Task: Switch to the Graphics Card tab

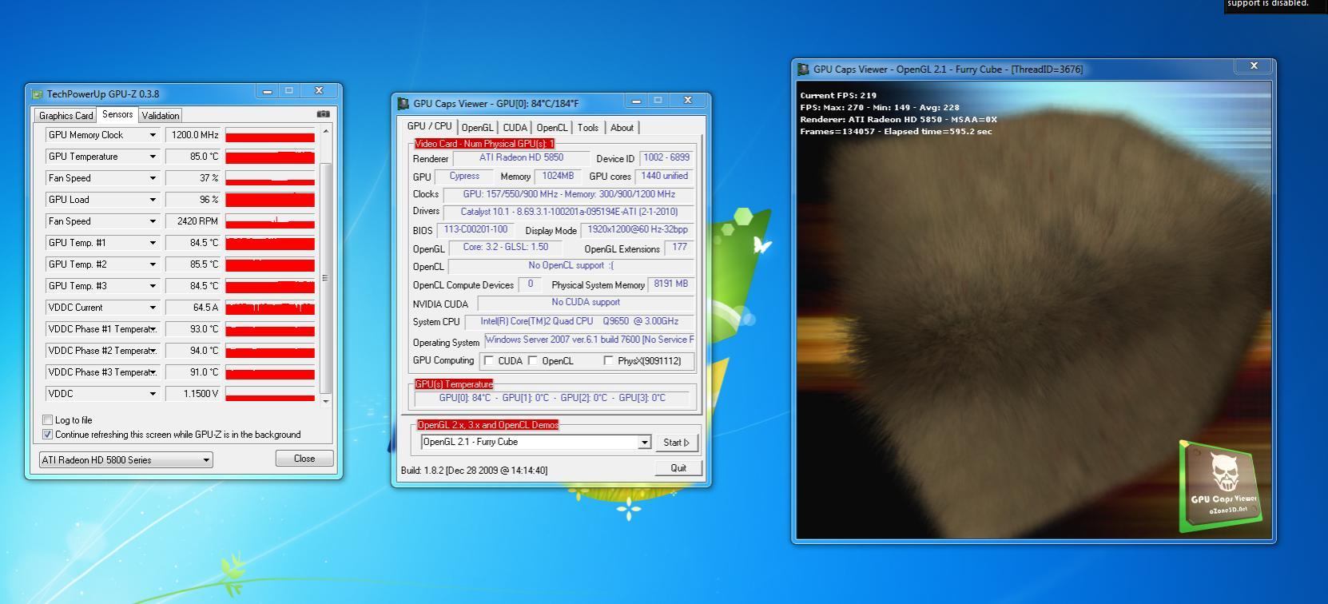Action: click(66, 116)
